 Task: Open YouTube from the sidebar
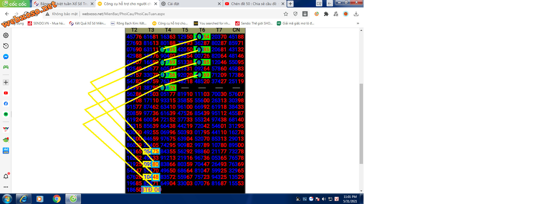point(6,93)
